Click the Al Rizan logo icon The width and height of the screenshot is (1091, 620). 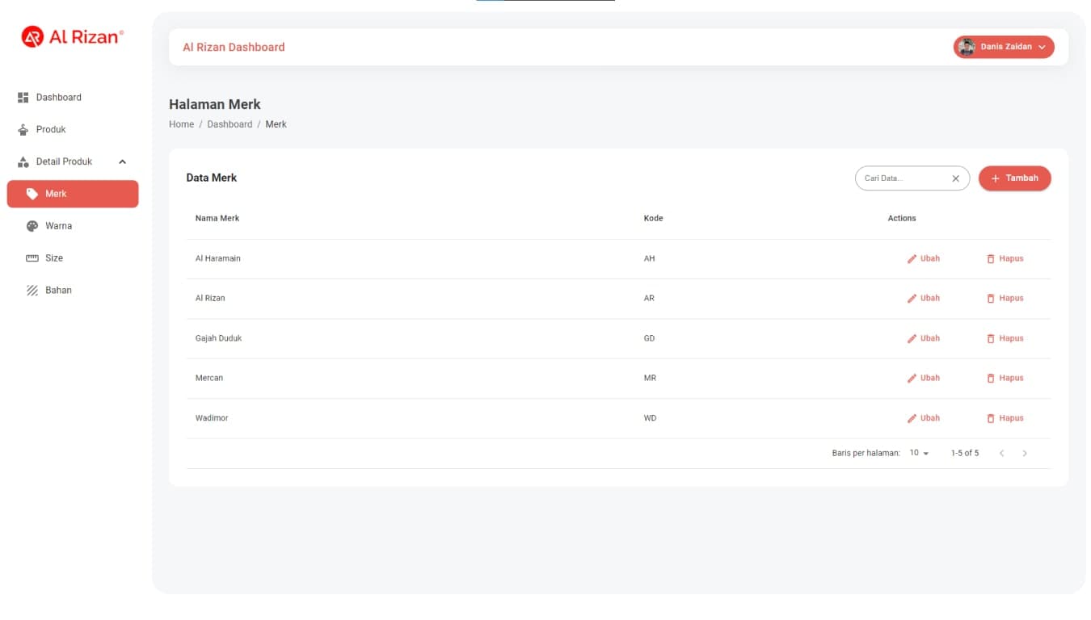coord(32,36)
